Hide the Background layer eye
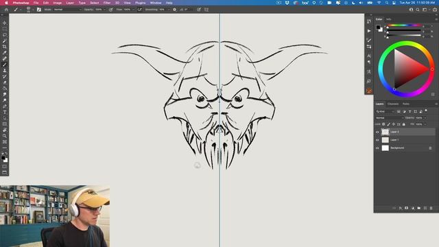The height and width of the screenshot is (247, 439). tap(377, 148)
